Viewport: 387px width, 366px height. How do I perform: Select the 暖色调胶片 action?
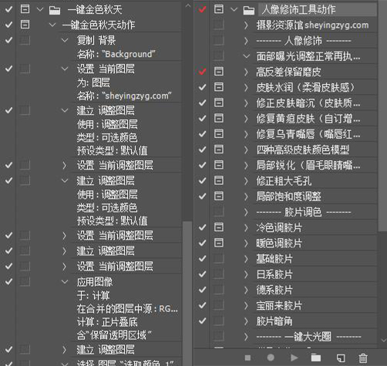coord(279,243)
